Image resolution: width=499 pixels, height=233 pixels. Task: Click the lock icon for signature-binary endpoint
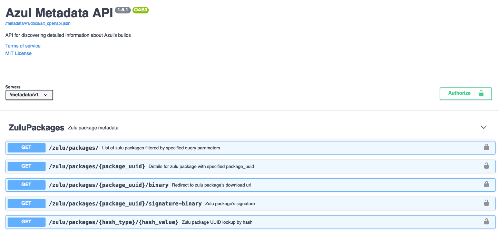tap(487, 203)
